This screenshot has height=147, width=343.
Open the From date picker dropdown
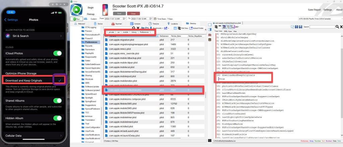124,19
